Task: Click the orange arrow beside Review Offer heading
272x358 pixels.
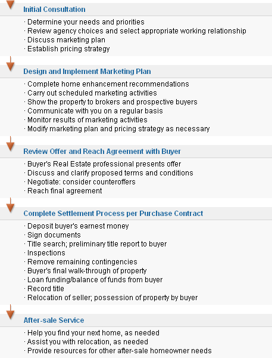Action: [x=10, y=144]
